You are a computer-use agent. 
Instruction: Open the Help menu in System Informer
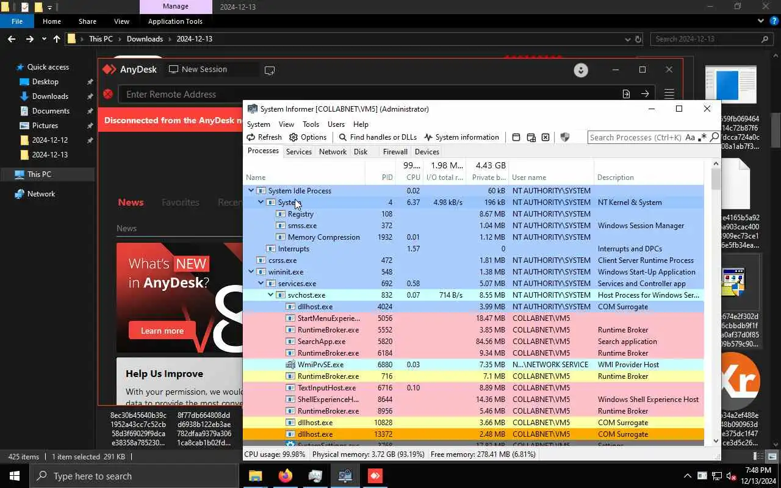(361, 124)
